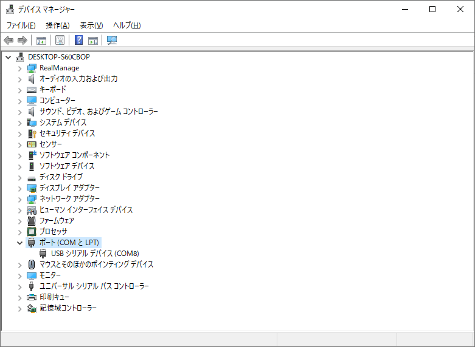Collapse the ポート (COM と LPT) node
This screenshot has width=475, height=347.
click(20, 243)
